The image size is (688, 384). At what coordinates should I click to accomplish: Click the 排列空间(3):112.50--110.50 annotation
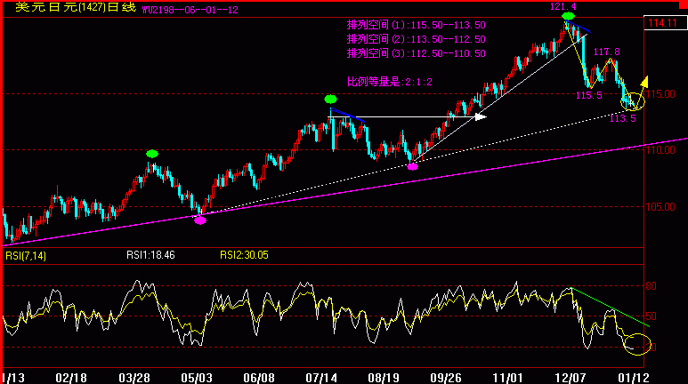(x=416, y=53)
